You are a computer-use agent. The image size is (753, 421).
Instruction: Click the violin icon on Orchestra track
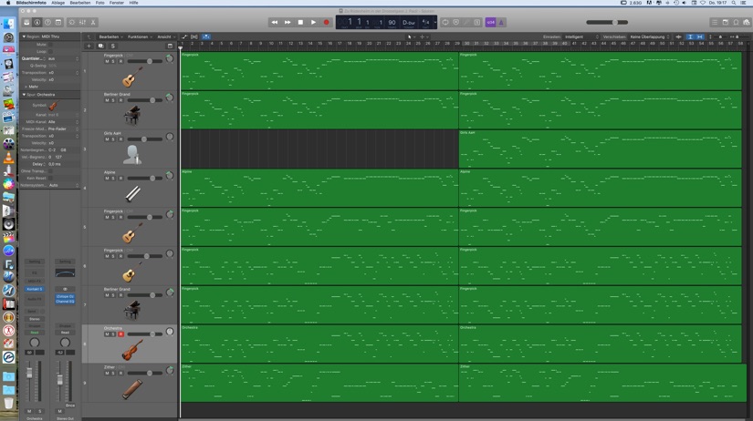click(x=131, y=350)
